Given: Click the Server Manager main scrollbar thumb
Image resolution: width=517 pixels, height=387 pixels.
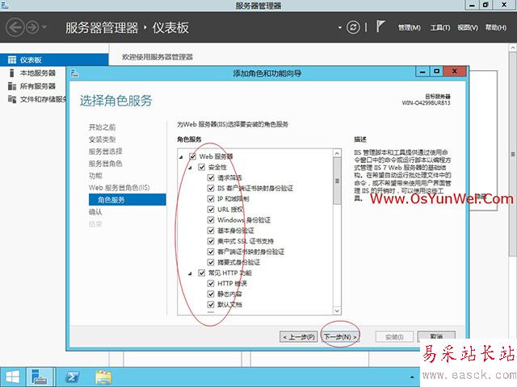Looking at the screenshot, I should [513, 154].
